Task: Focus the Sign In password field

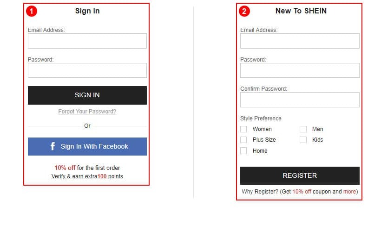Action: coord(87,70)
